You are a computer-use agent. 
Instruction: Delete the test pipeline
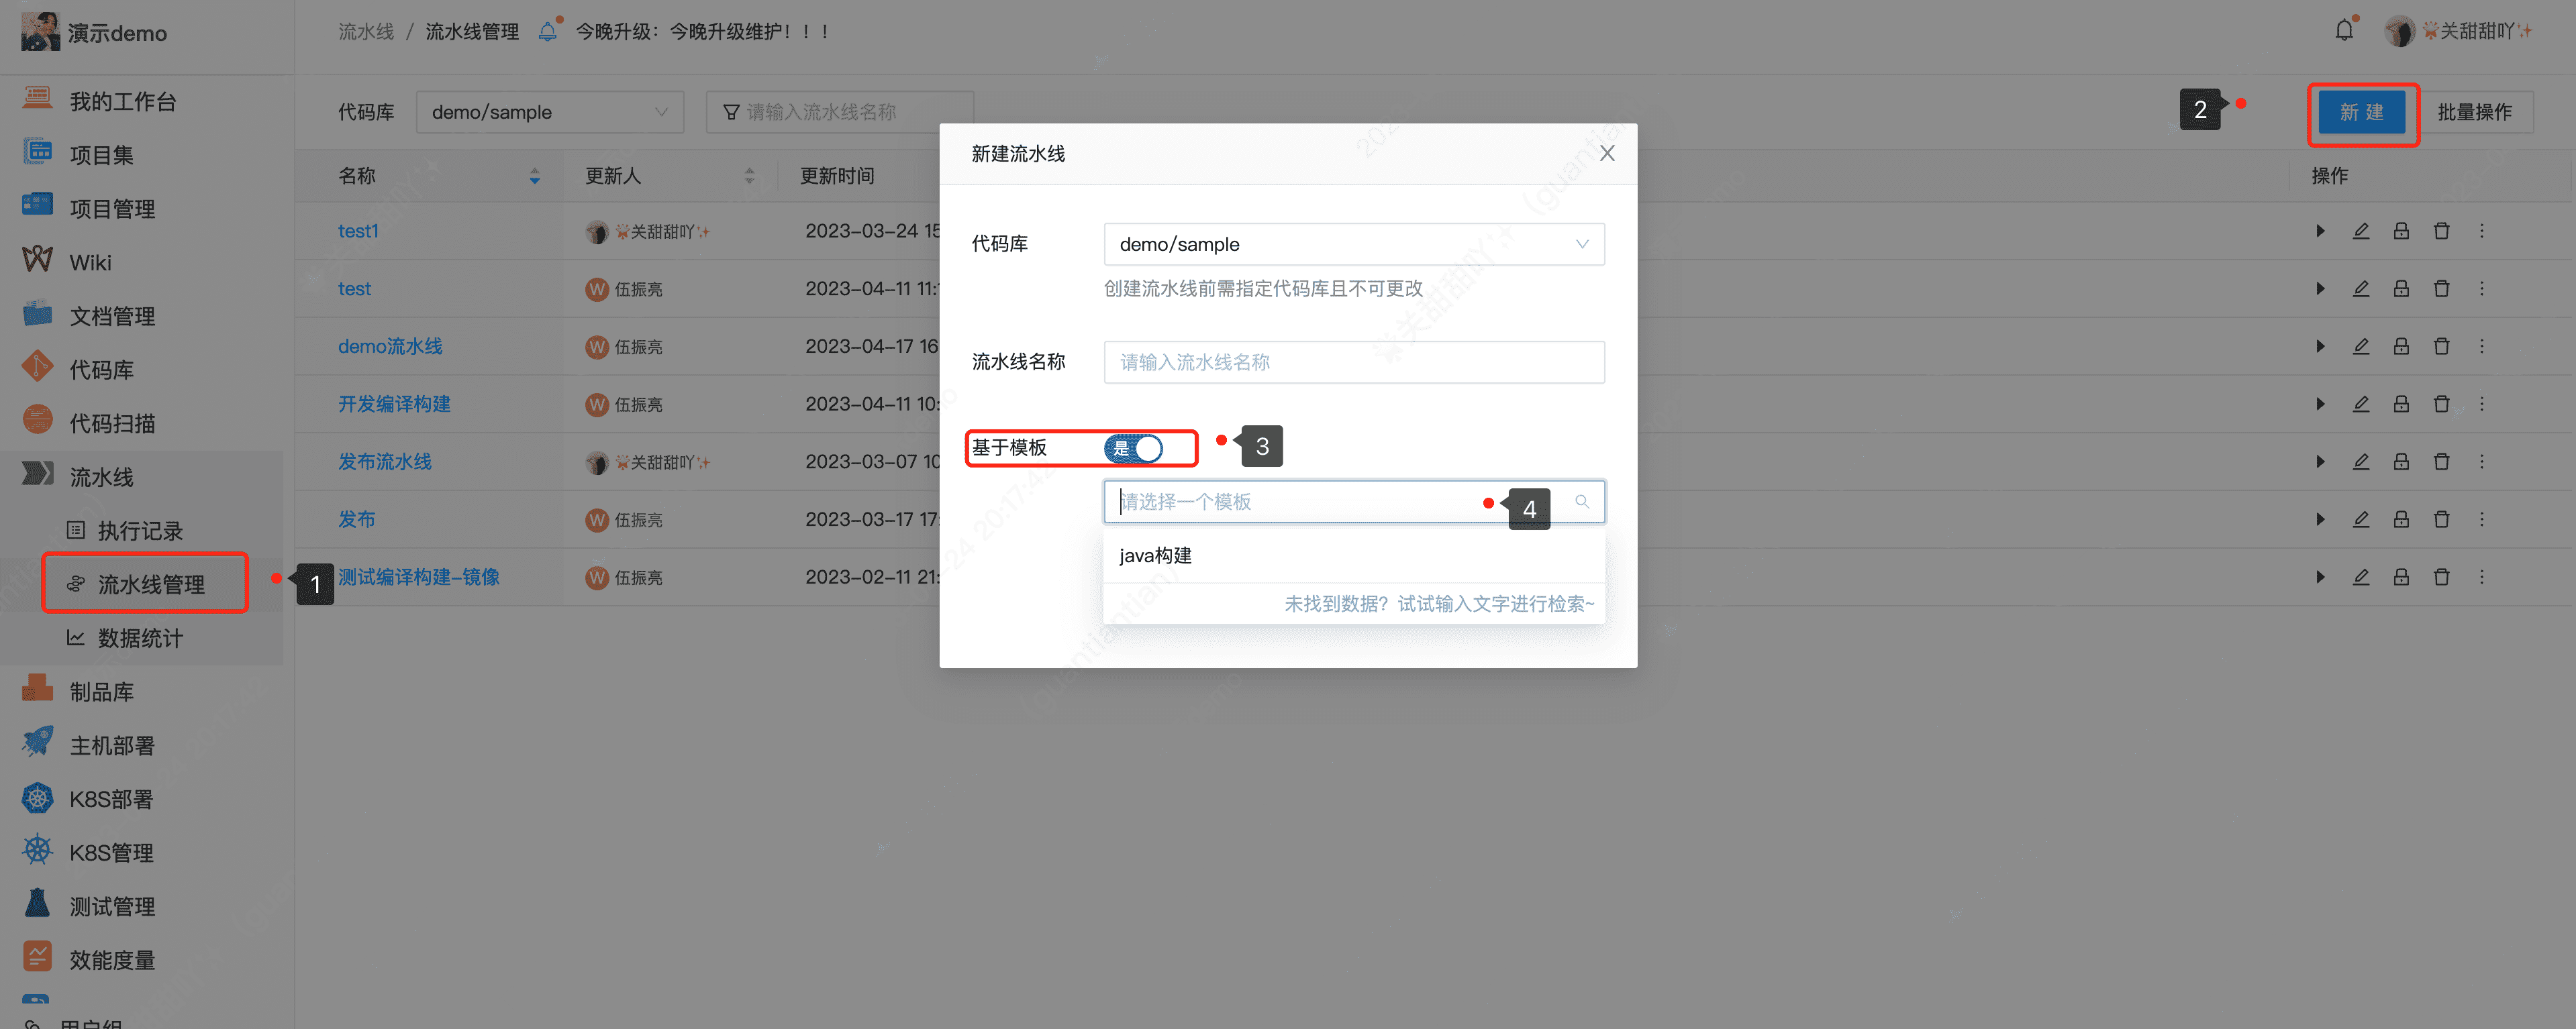tap(2442, 288)
